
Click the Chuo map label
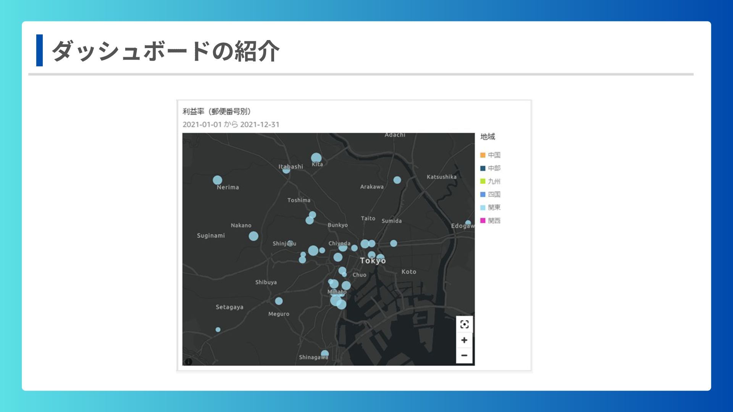coord(359,275)
